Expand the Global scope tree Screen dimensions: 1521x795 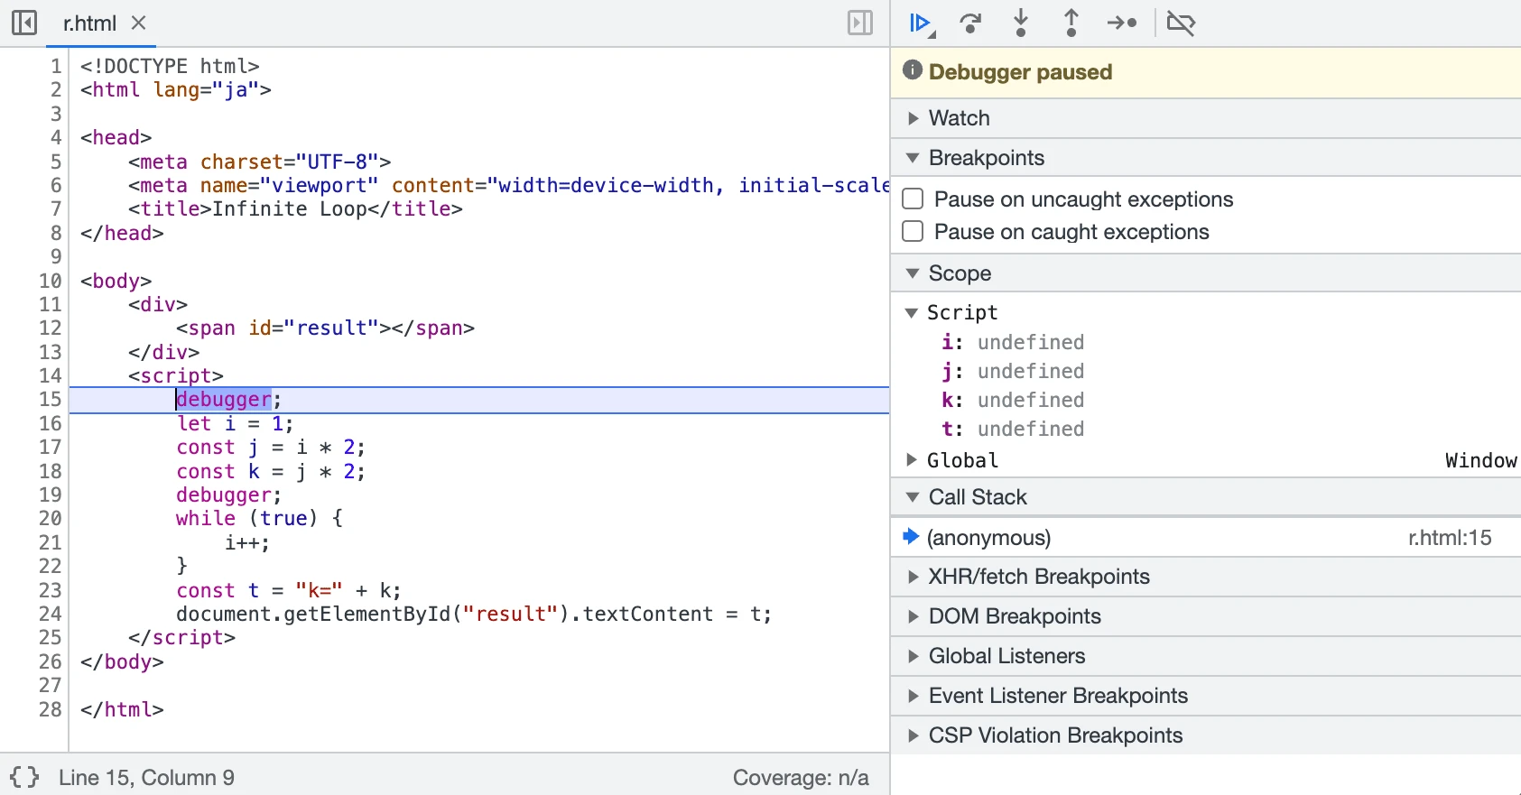(912, 460)
